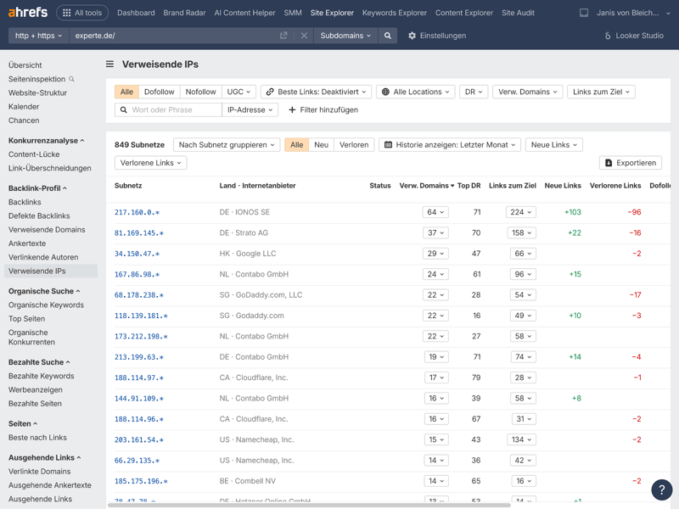
Task: Click the monitor icon in top bar
Action: [584, 13]
